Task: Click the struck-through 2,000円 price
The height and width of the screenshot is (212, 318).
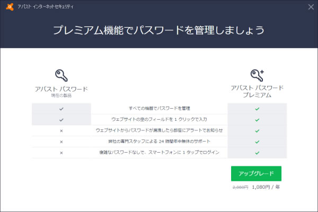Action: click(240, 187)
